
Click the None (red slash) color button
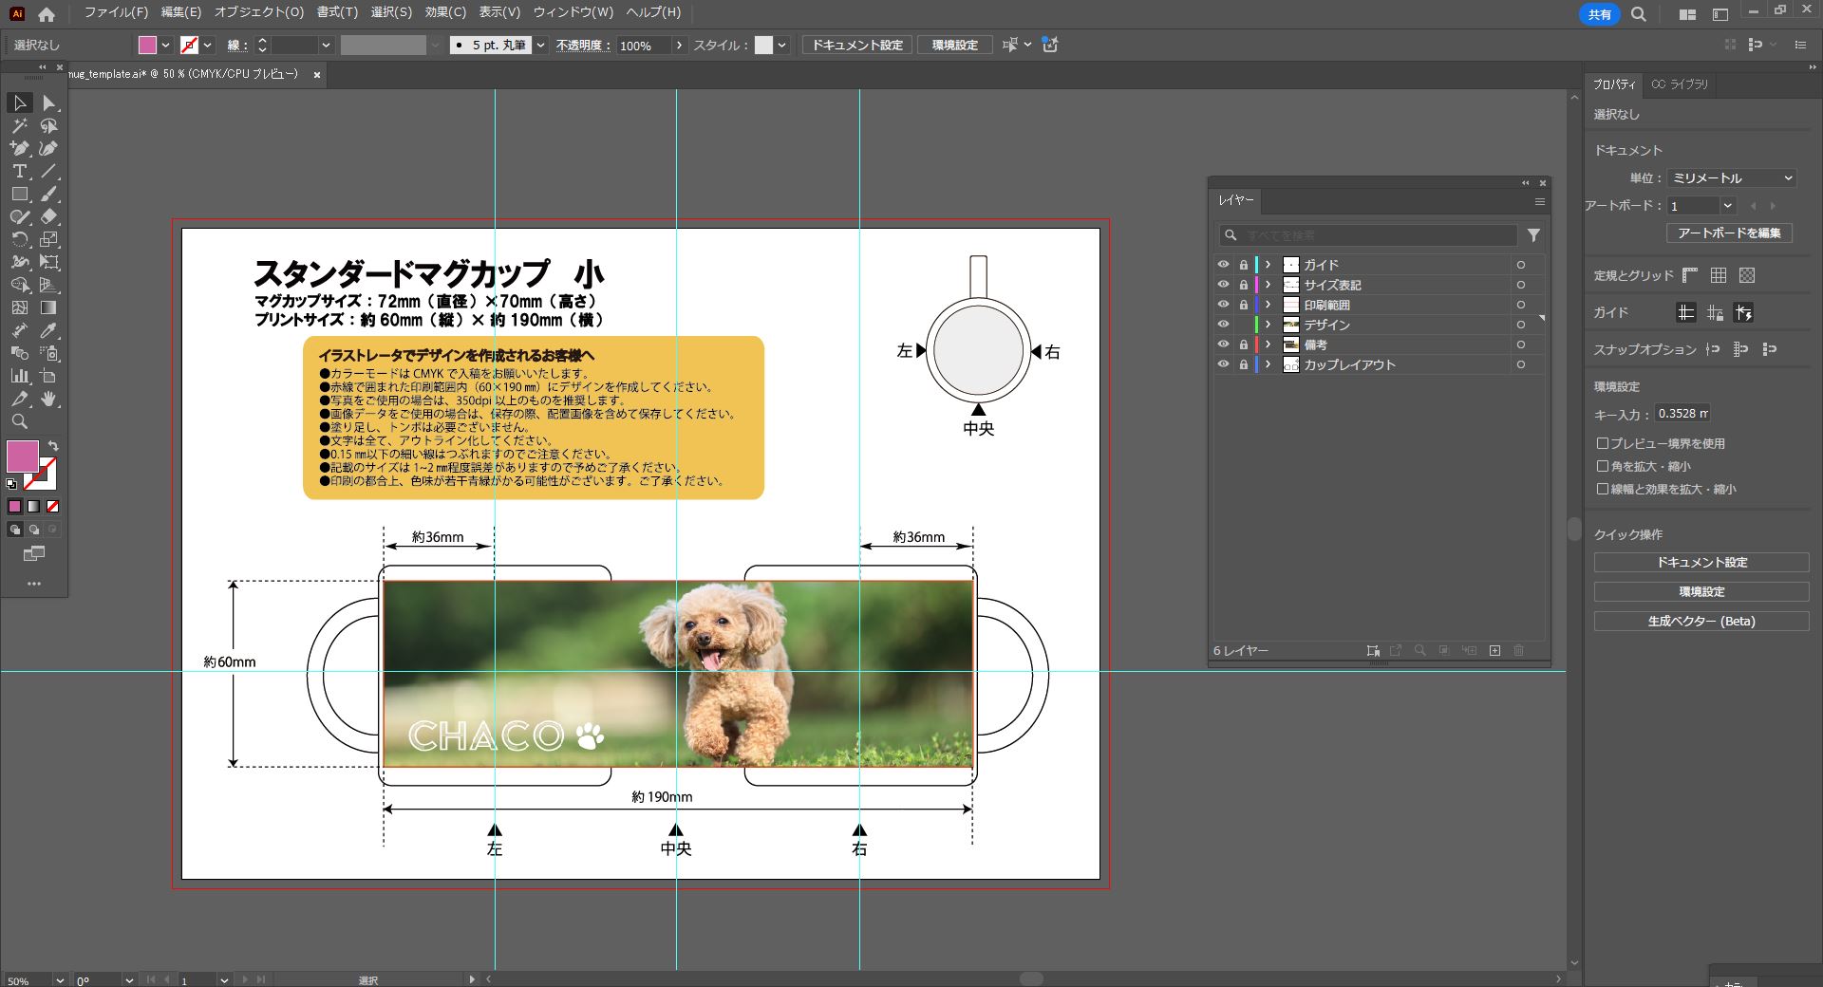(53, 507)
